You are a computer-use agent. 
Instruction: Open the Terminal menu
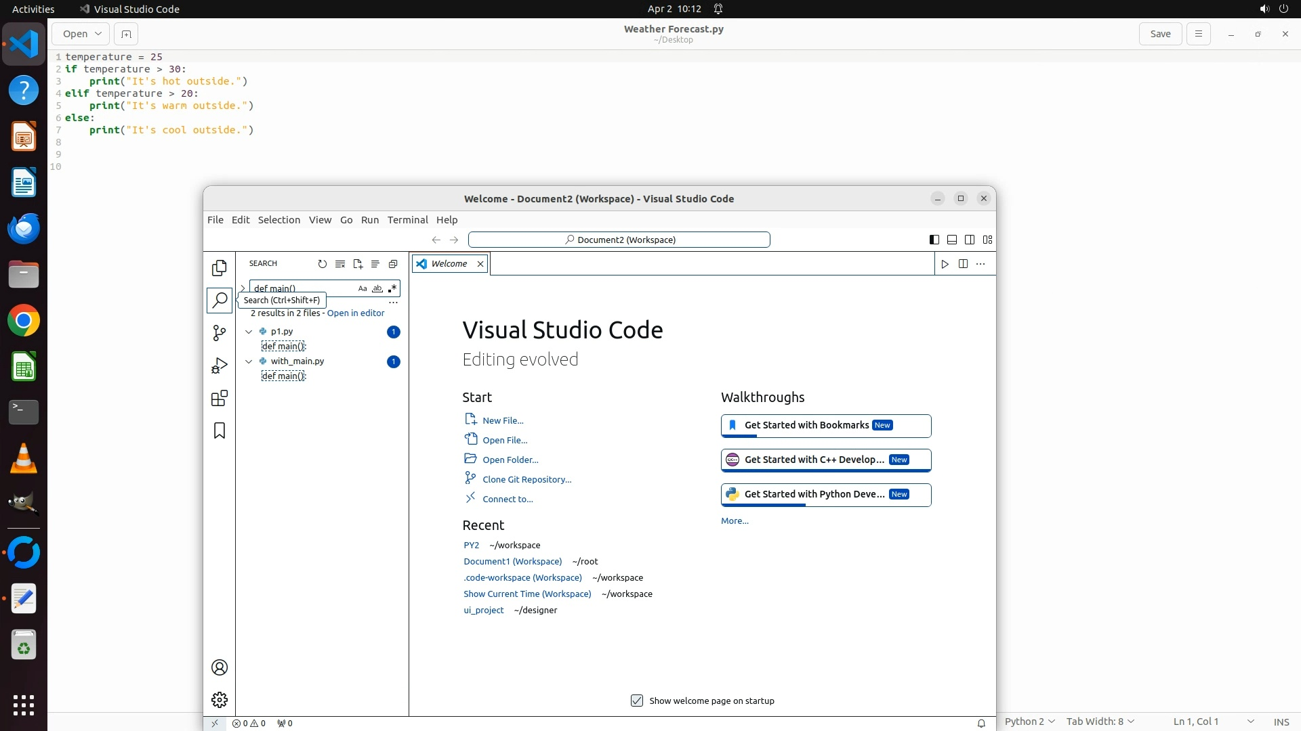(x=407, y=220)
